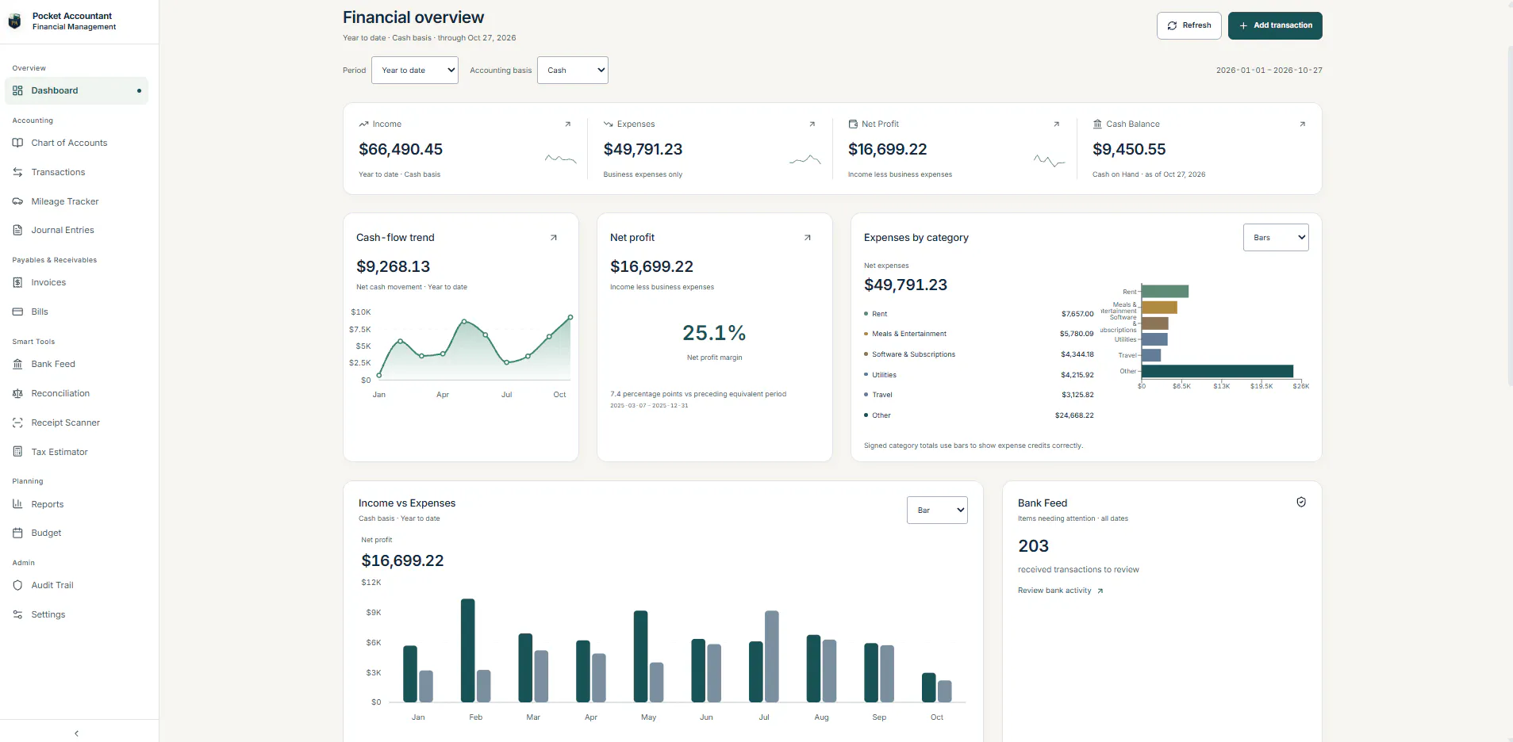The width and height of the screenshot is (1513, 742).
Task: Click the Tax Estimator calculator icon
Action: [17, 452]
